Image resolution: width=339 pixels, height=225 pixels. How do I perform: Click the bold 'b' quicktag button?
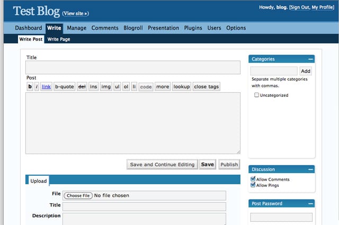coord(30,86)
